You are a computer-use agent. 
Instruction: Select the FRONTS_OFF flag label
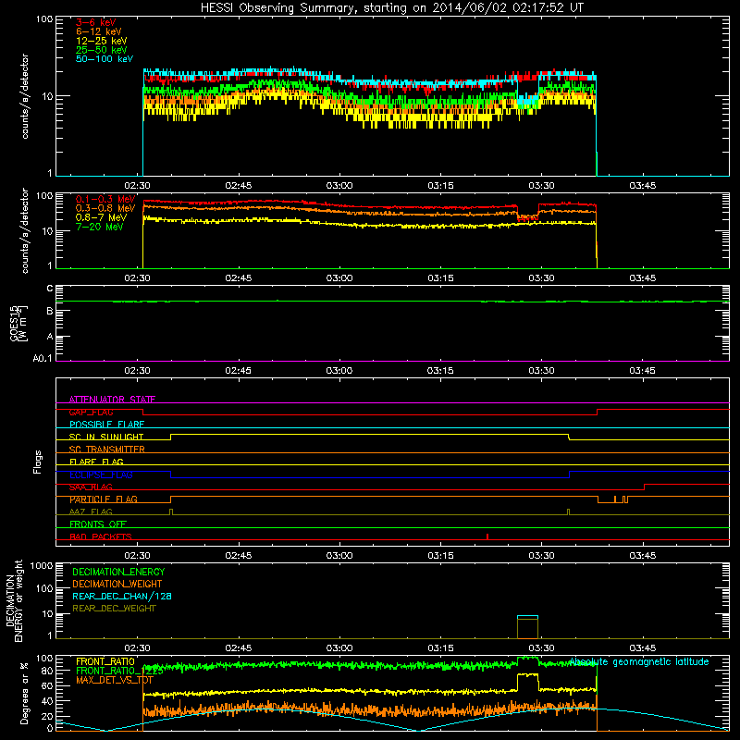[x=98, y=524]
